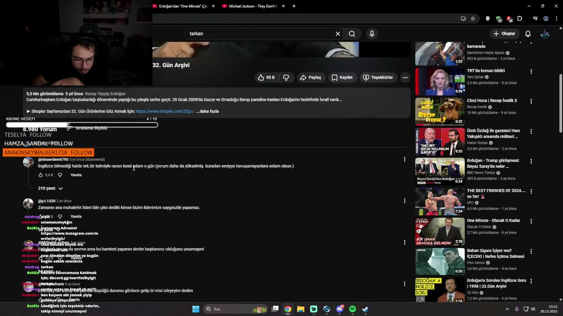Open options for y.t.1320's comment
Image resolution: width=563 pixels, height=316 pixels.
tap(405, 201)
